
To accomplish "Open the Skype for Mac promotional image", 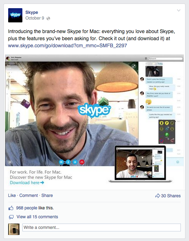I will point(94,122).
